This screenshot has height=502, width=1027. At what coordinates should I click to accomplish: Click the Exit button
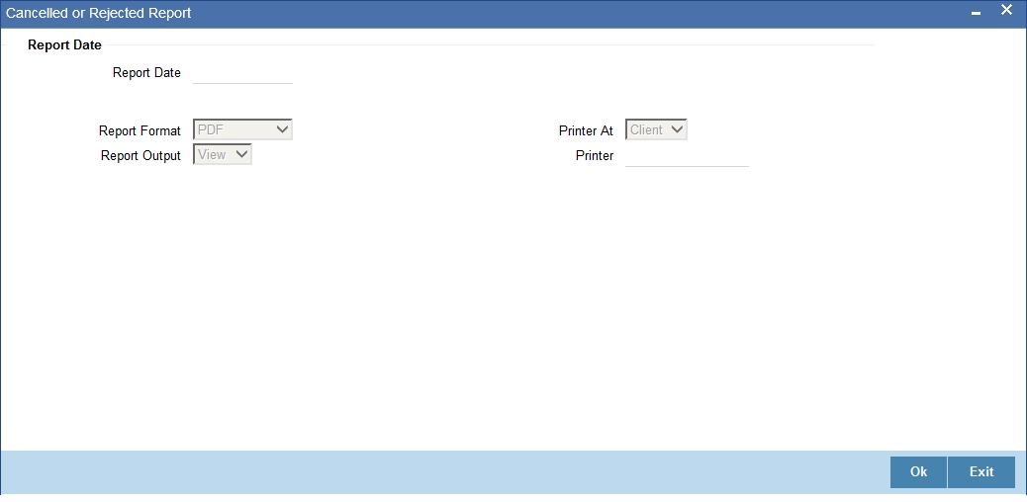(x=981, y=472)
